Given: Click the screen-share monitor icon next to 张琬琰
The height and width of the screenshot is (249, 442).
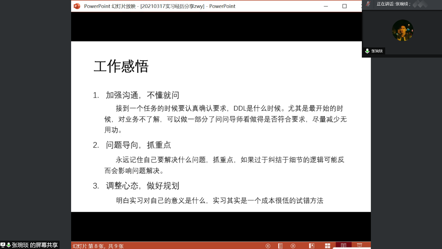Looking at the screenshot, I should pos(3,245).
